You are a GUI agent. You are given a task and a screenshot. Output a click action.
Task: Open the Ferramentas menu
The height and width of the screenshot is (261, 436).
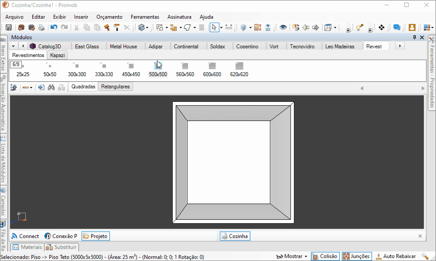[x=145, y=17]
